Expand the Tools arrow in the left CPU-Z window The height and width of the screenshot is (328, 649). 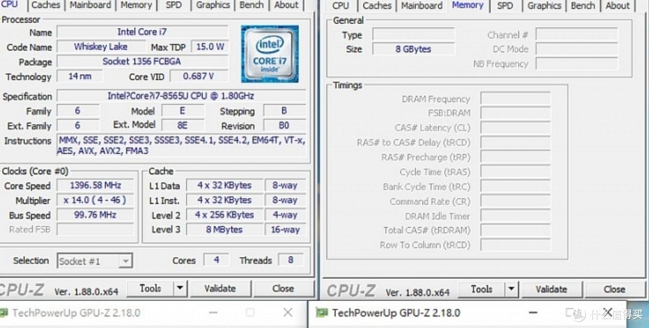click(x=180, y=289)
